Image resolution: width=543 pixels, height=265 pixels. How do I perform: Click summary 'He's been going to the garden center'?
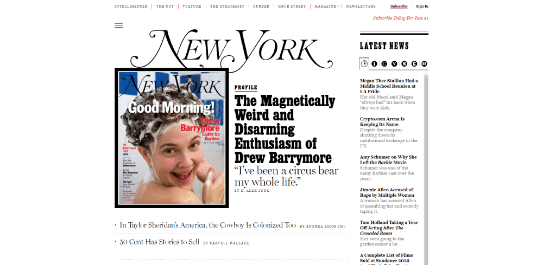coord(382,241)
